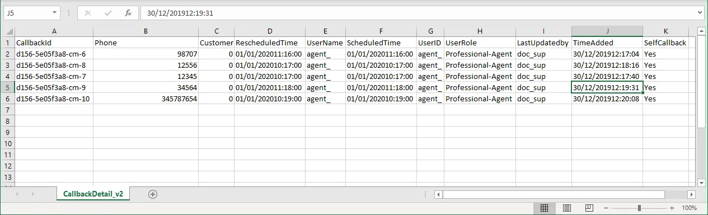The image size is (708, 215).
Task: Select cell d156-5e05f3a8-cm-10
Action: tap(54, 99)
